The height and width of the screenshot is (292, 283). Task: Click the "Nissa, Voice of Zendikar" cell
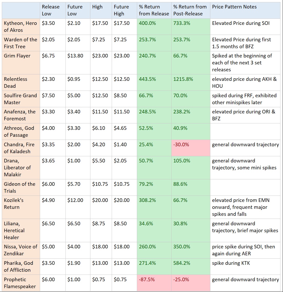point(21,250)
